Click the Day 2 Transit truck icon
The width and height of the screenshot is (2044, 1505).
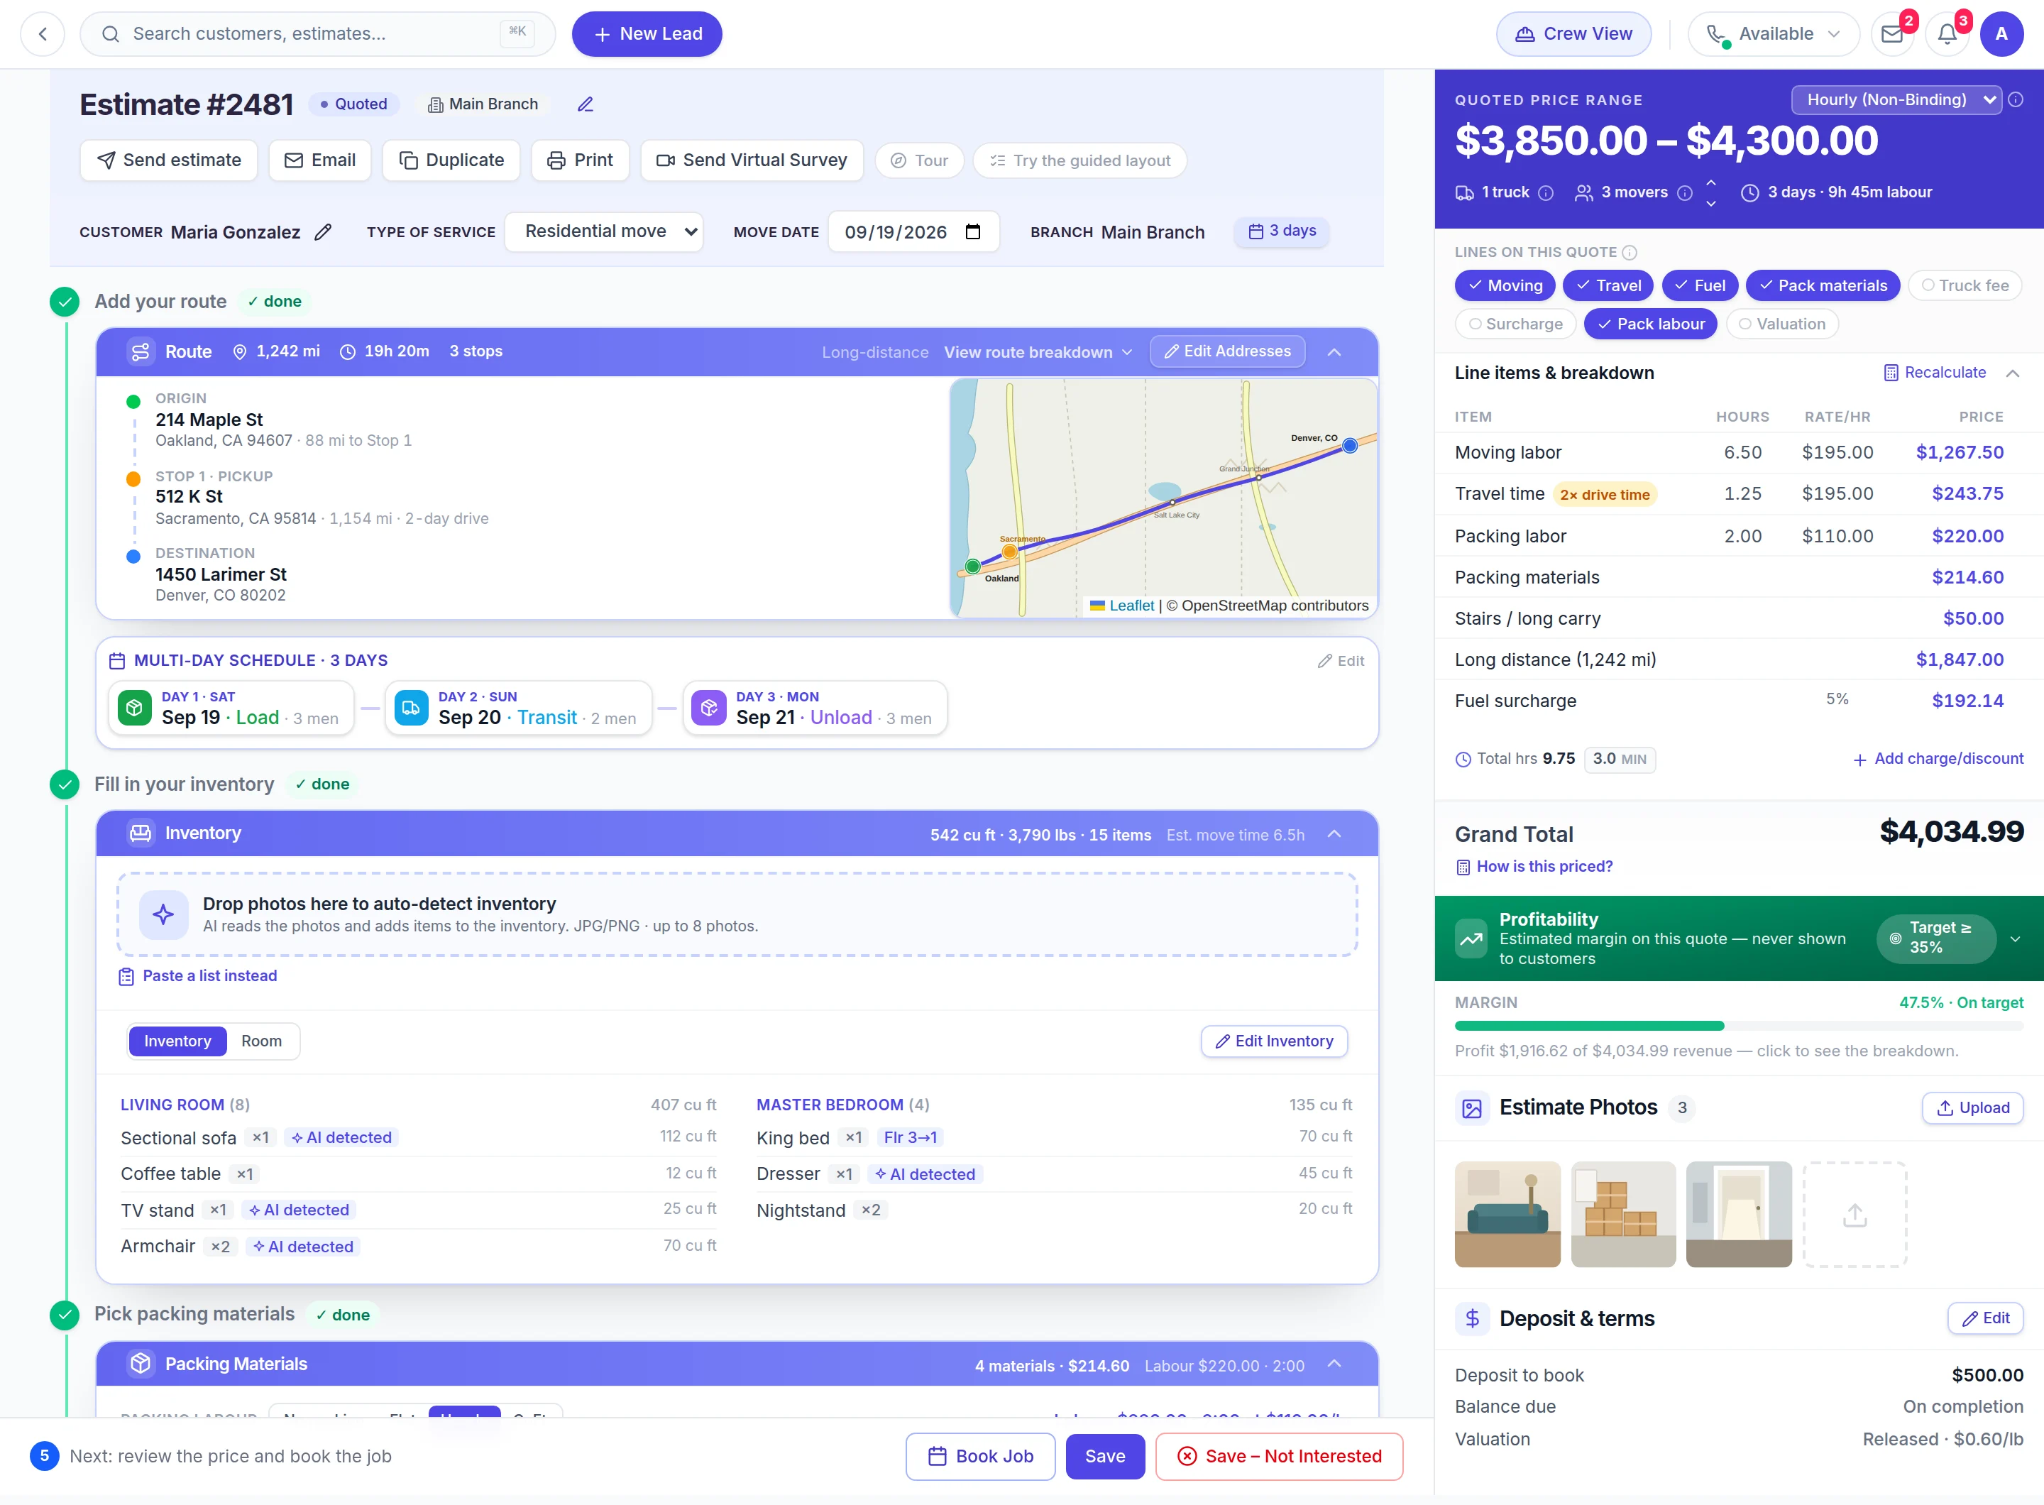[411, 708]
